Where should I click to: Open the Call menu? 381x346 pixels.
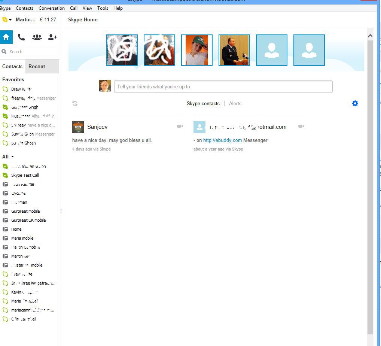click(74, 8)
